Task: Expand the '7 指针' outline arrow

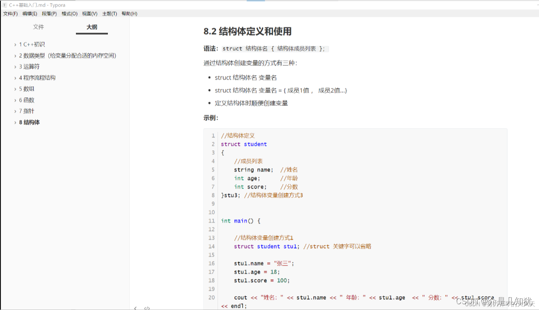Action: click(15, 111)
